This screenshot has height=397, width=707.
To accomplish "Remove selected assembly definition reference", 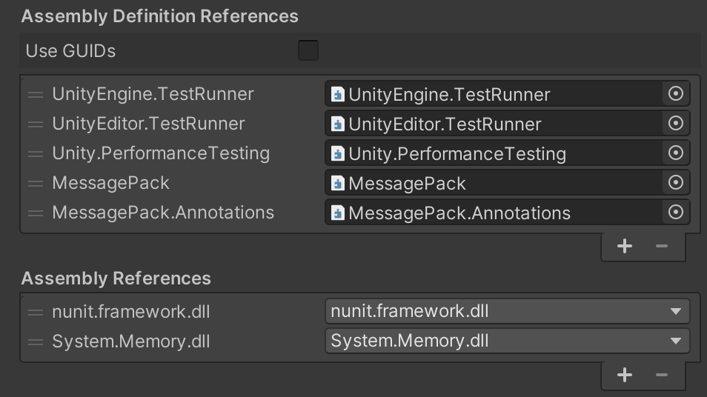I will pyautogui.click(x=662, y=247).
